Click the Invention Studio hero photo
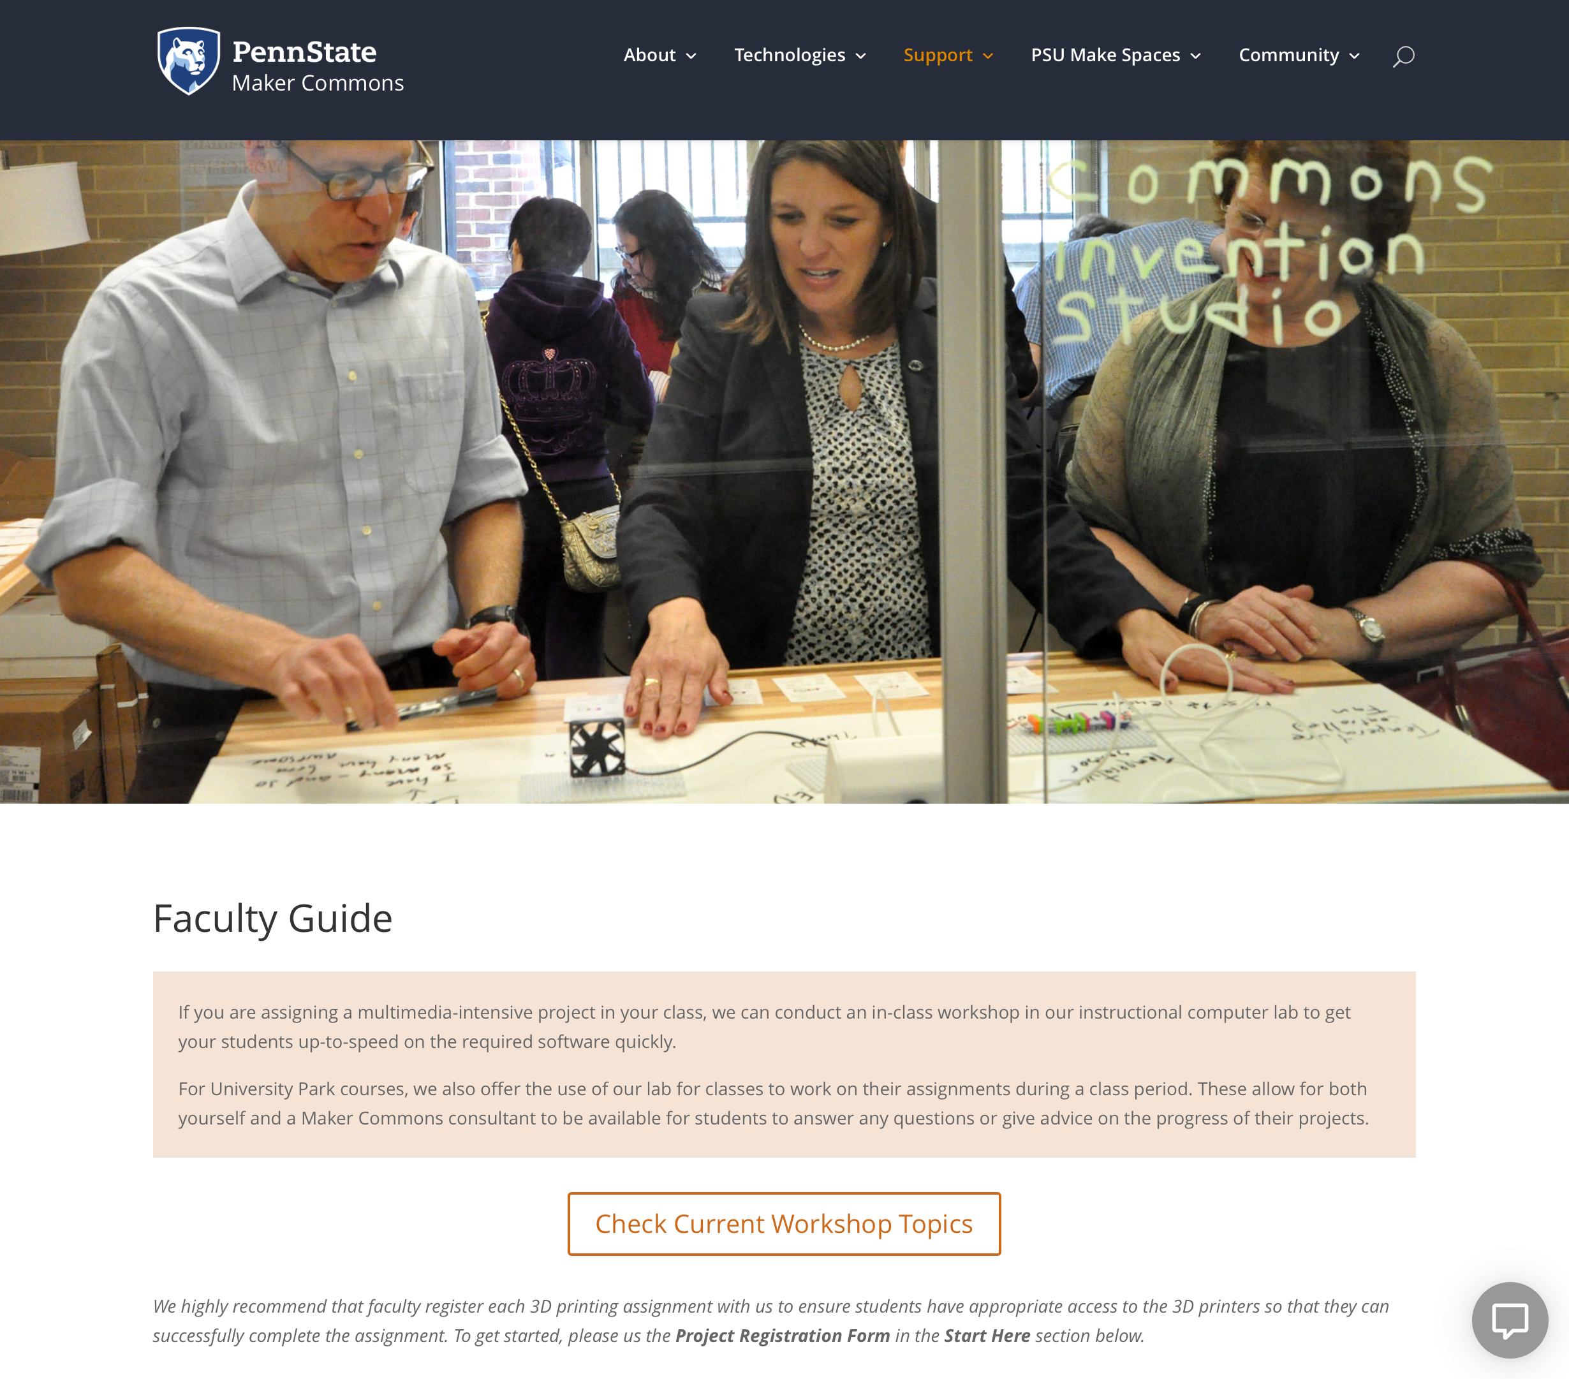Screen dimensions: 1569x1379 (x=784, y=471)
